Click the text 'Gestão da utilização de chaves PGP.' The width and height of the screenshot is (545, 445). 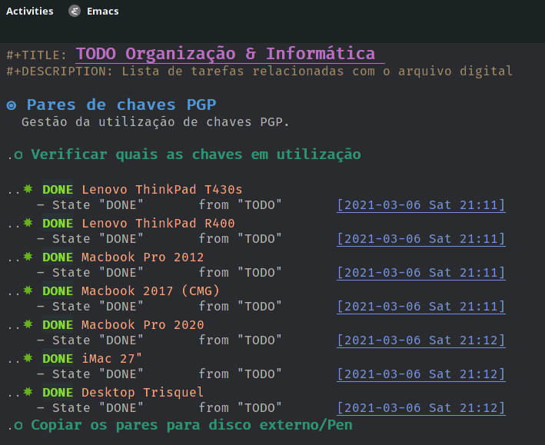point(155,122)
